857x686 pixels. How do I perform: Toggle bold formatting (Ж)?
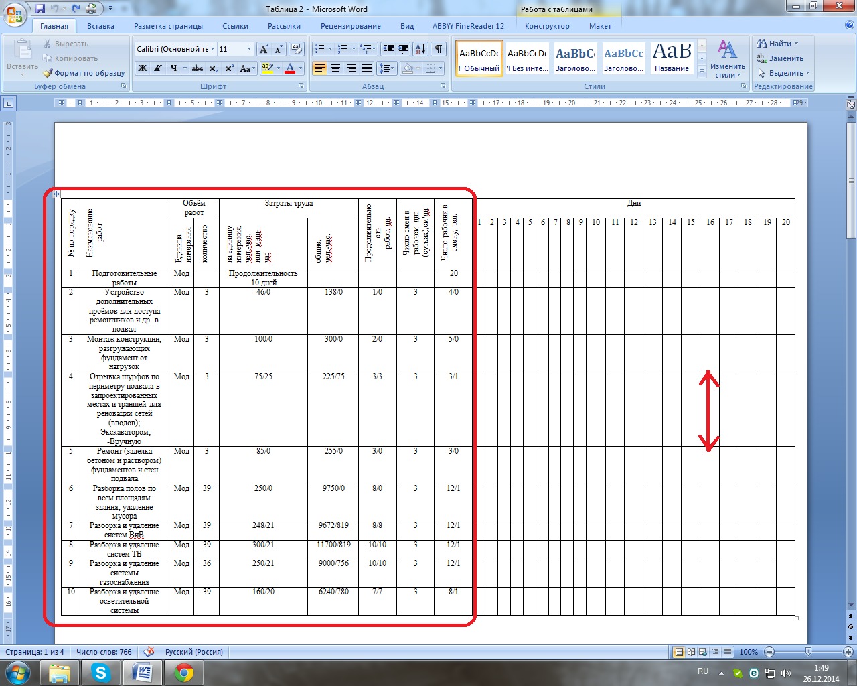tap(143, 68)
